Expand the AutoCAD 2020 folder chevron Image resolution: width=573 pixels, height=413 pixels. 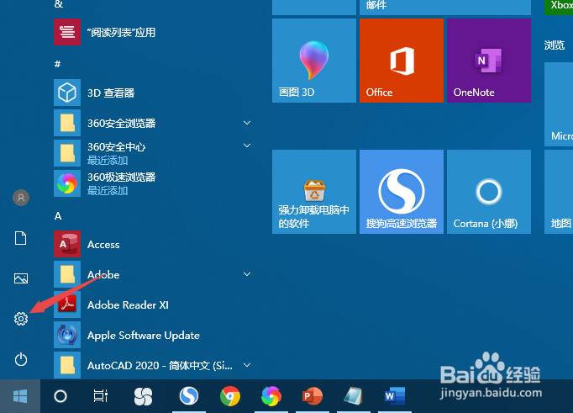click(x=247, y=365)
